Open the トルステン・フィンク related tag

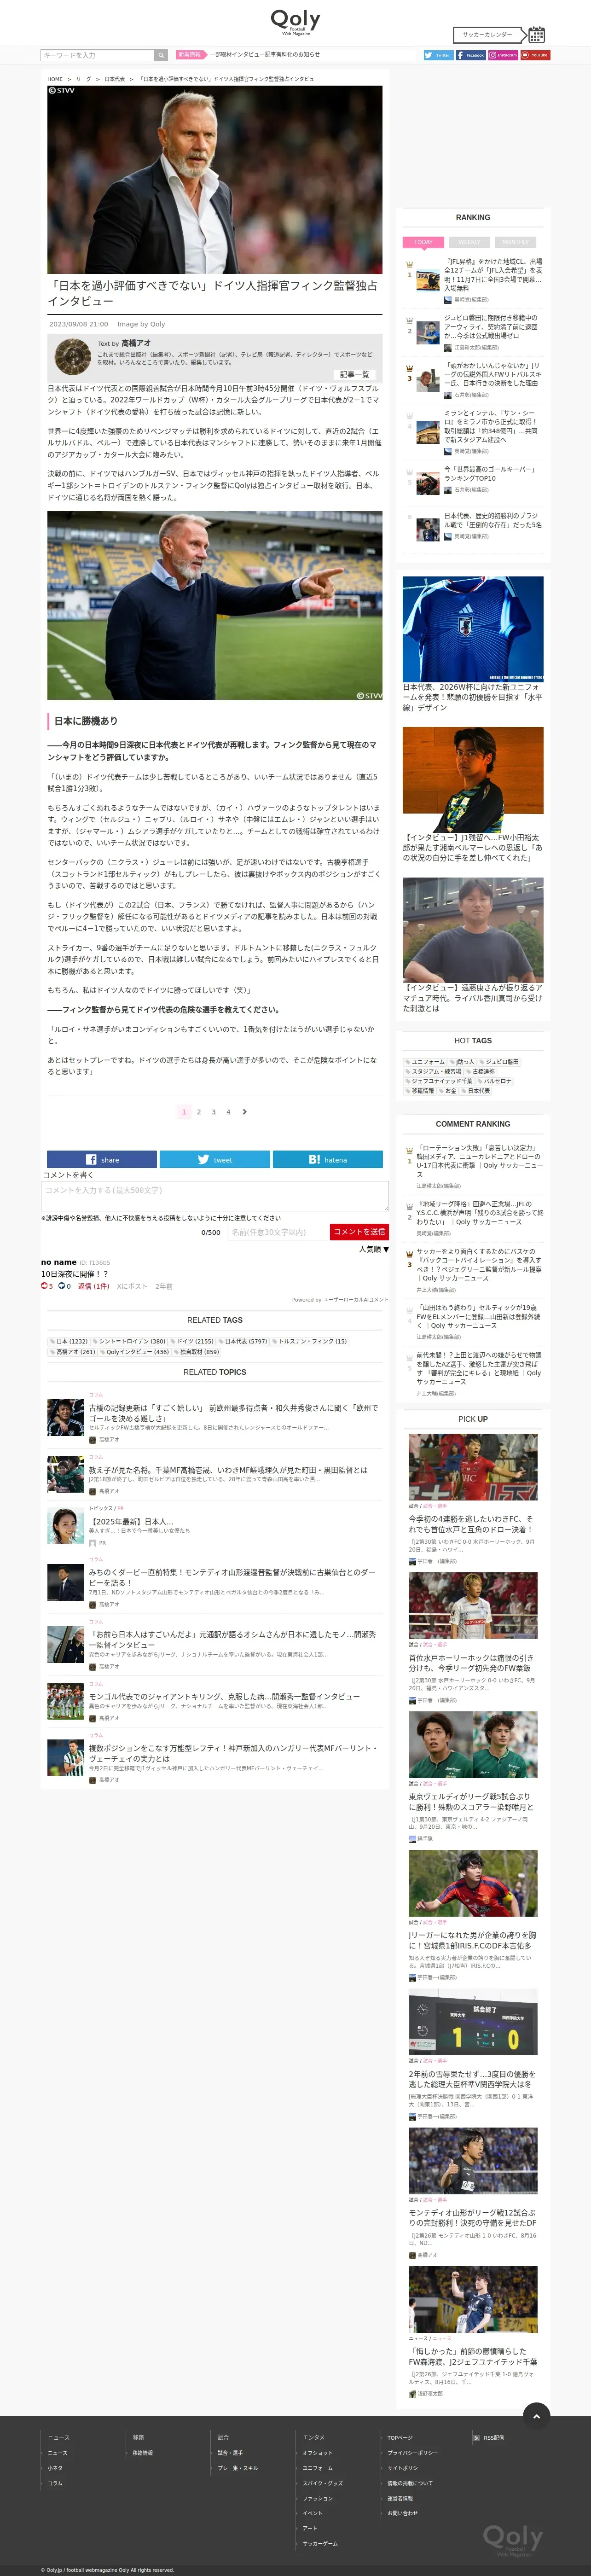click(x=310, y=1341)
